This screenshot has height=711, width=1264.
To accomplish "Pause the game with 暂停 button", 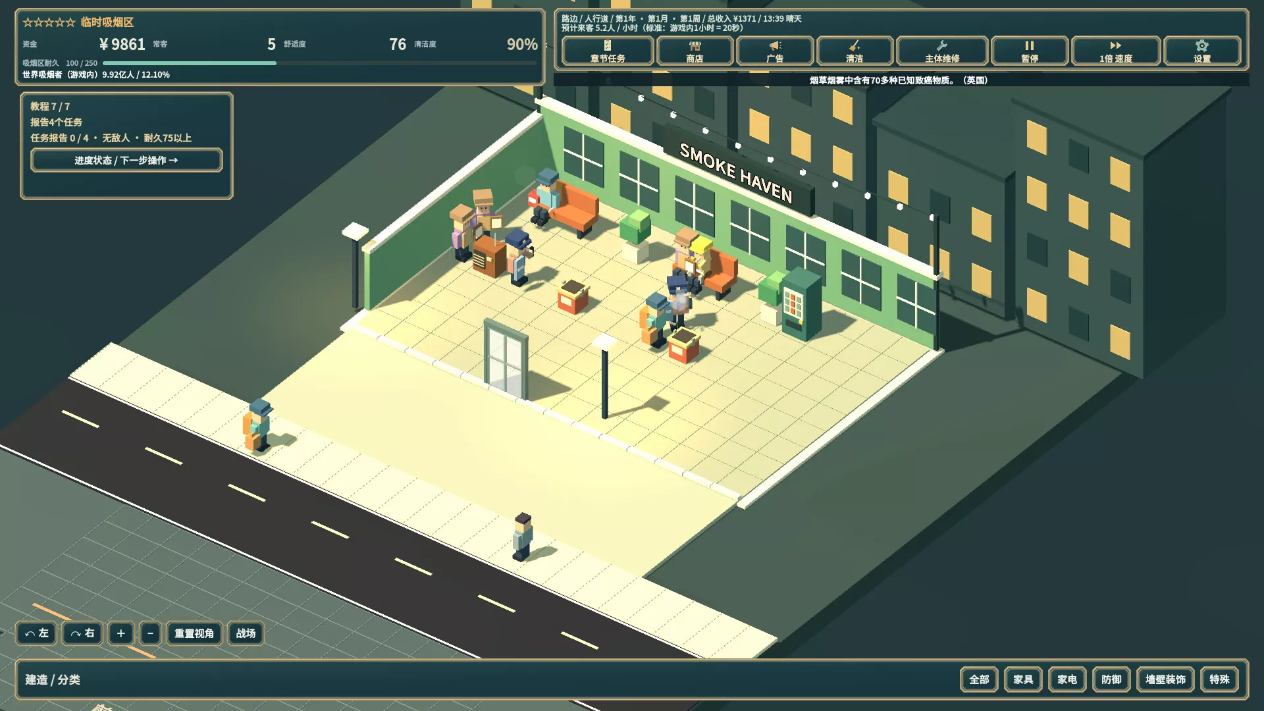I will click(x=1030, y=51).
